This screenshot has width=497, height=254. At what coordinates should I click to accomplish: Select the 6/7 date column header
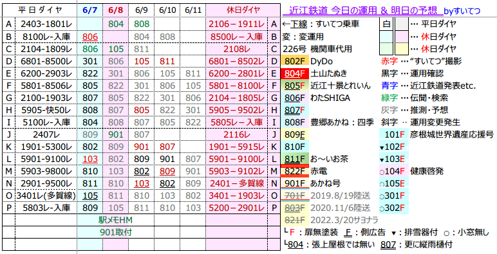pos(89,10)
